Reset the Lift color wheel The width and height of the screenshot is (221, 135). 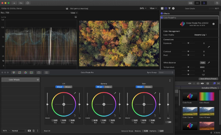tap(75, 115)
